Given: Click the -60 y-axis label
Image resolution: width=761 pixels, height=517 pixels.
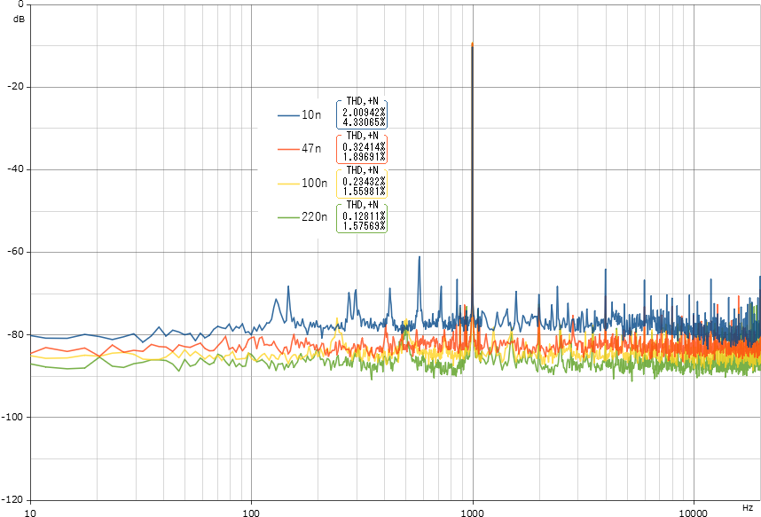Looking at the screenshot, I should [x=15, y=252].
